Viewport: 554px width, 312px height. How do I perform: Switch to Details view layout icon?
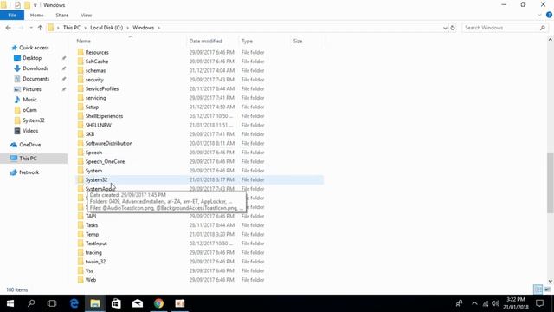click(538, 289)
